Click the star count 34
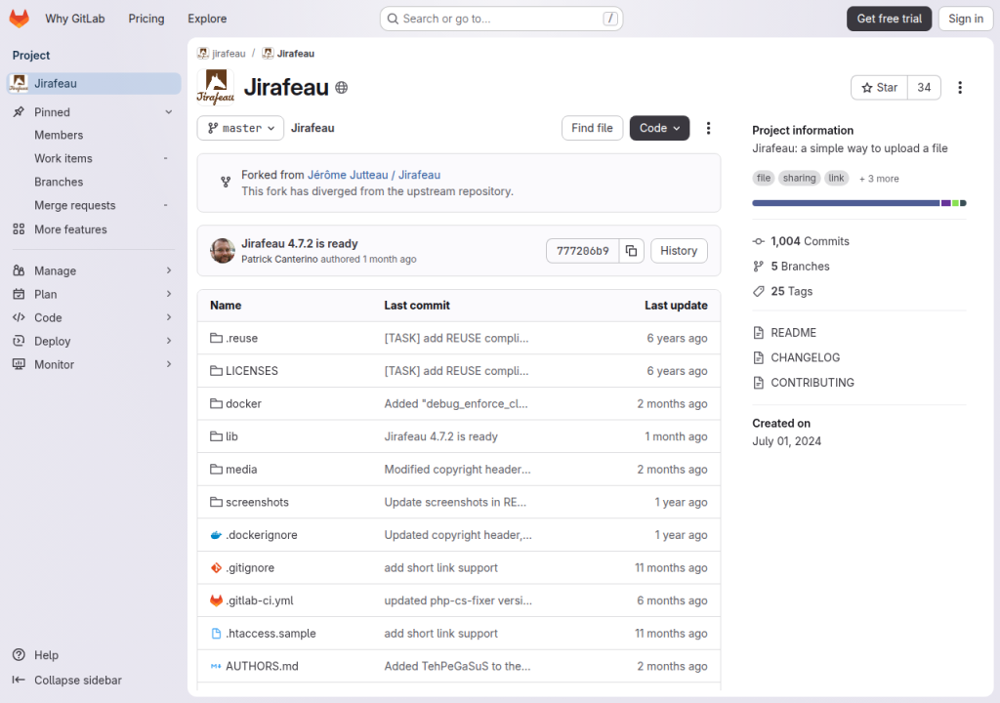Image resolution: width=1000 pixels, height=703 pixels. click(924, 88)
